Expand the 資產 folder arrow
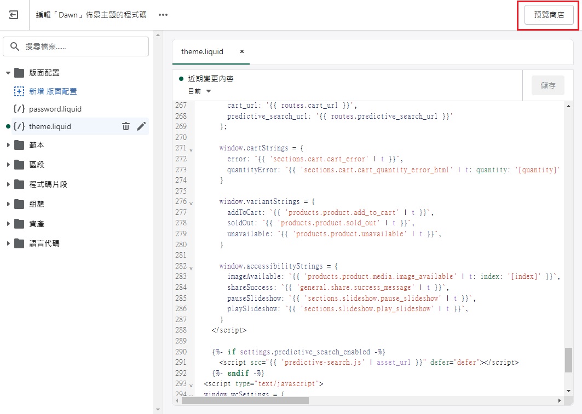The height and width of the screenshot is (414, 582). click(x=8, y=224)
